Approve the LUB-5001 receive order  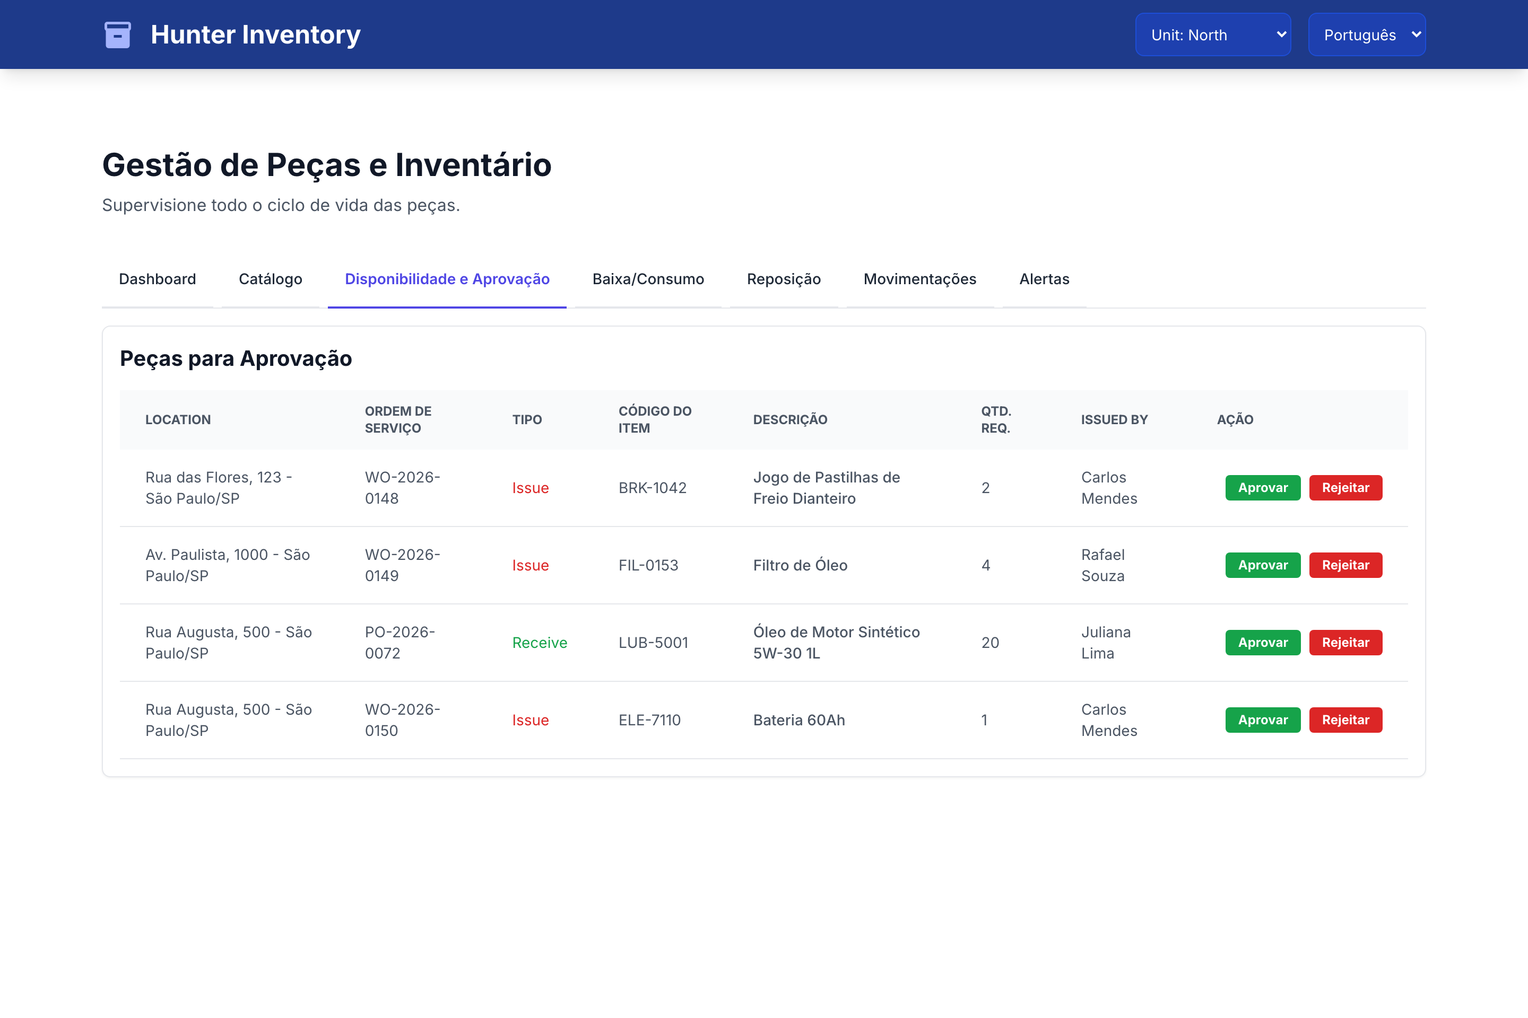click(x=1262, y=642)
